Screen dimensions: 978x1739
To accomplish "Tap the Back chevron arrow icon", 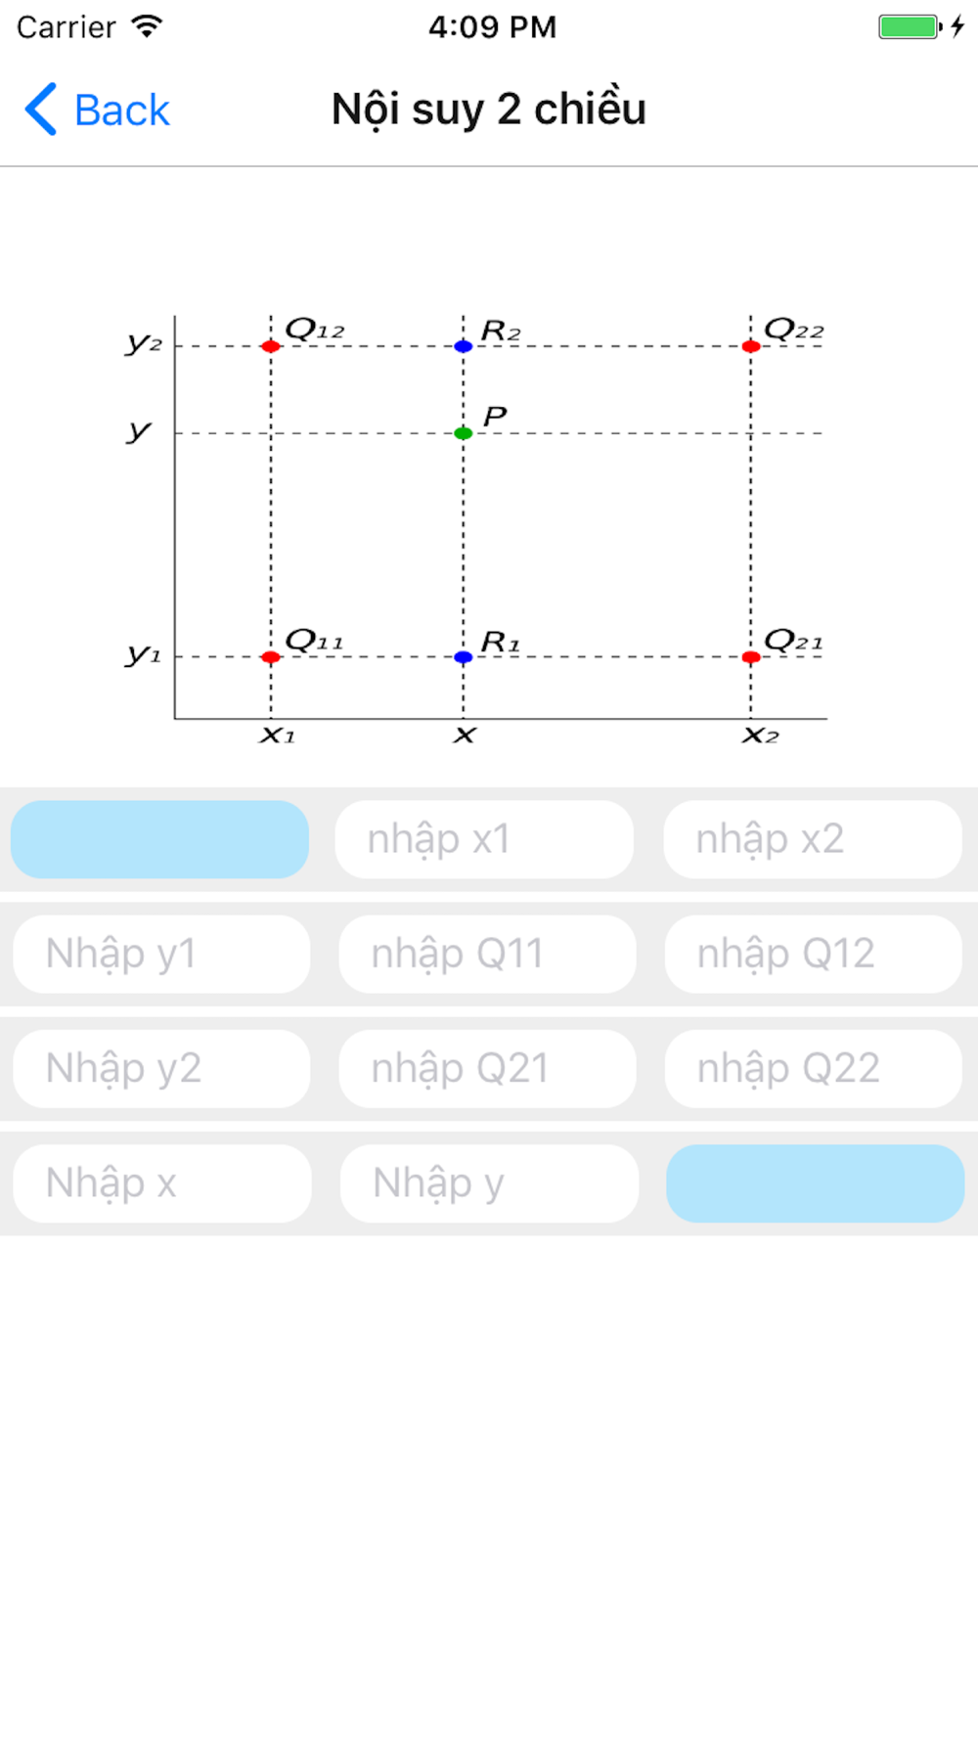I will coord(41,109).
